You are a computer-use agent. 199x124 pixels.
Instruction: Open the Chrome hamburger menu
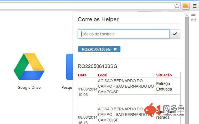point(195,6)
